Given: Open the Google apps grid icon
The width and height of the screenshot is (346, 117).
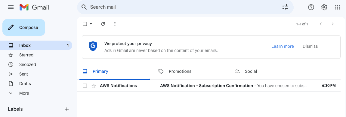Looking at the screenshot, I should pos(337,7).
